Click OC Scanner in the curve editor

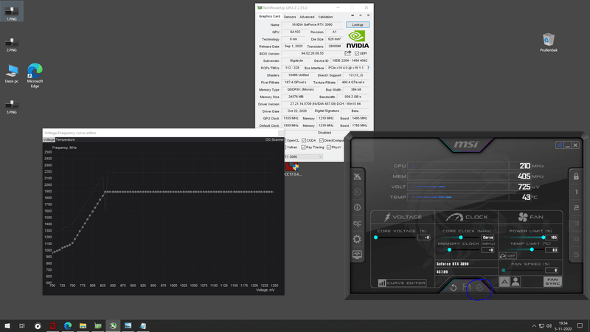[274, 139]
